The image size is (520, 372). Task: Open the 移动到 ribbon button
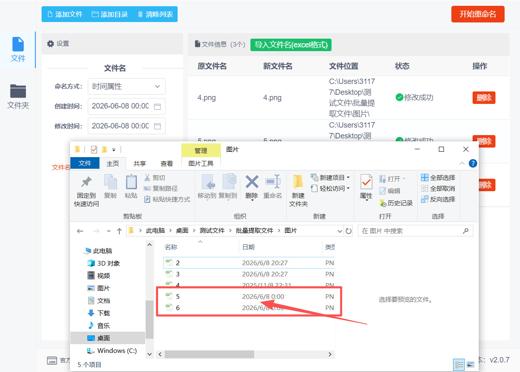[x=207, y=187]
